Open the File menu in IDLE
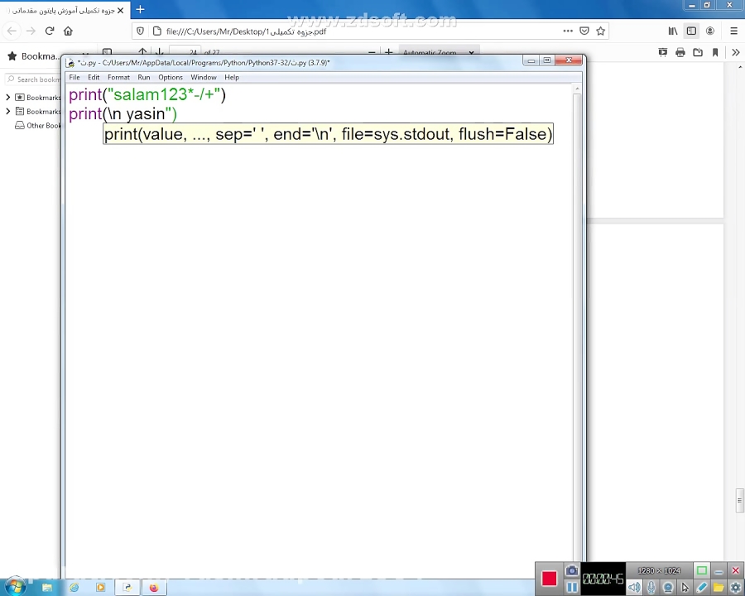Image resolution: width=745 pixels, height=596 pixels. [x=74, y=77]
